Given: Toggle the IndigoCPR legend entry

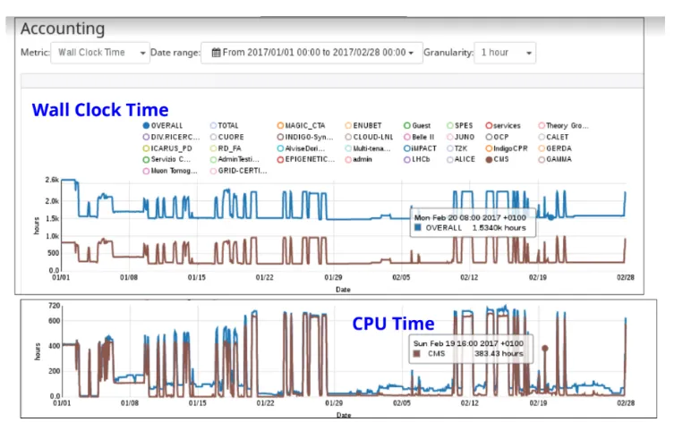Looking at the screenshot, I should [507, 148].
